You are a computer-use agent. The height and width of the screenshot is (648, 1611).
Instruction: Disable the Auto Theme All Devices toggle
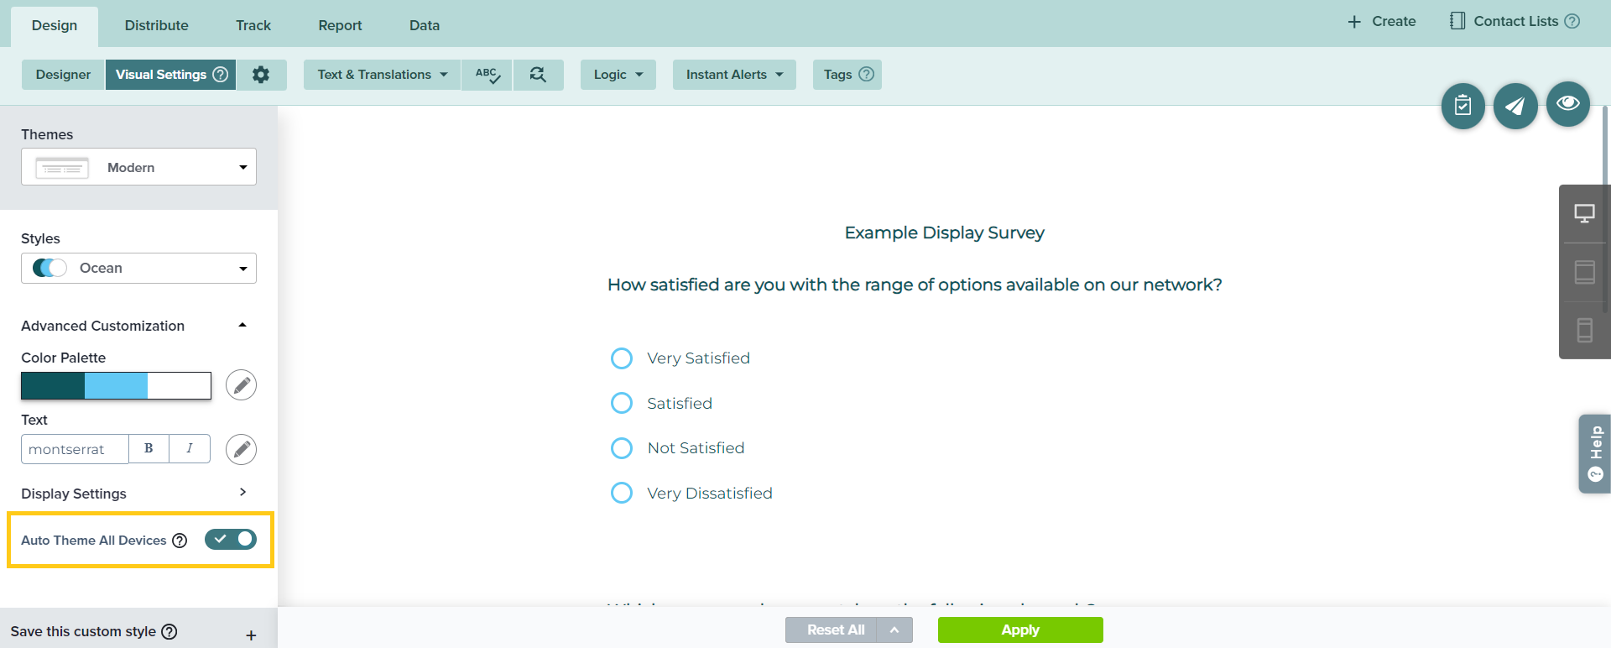231,540
